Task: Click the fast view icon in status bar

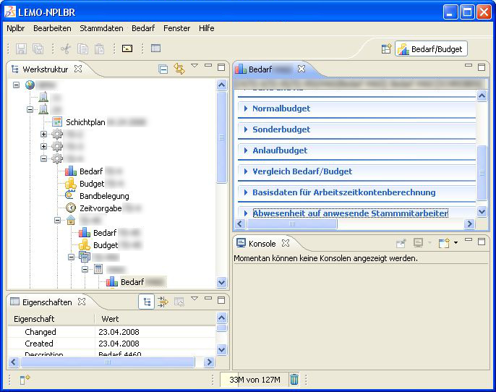Action: pyautogui.click(x=25, y=380)
